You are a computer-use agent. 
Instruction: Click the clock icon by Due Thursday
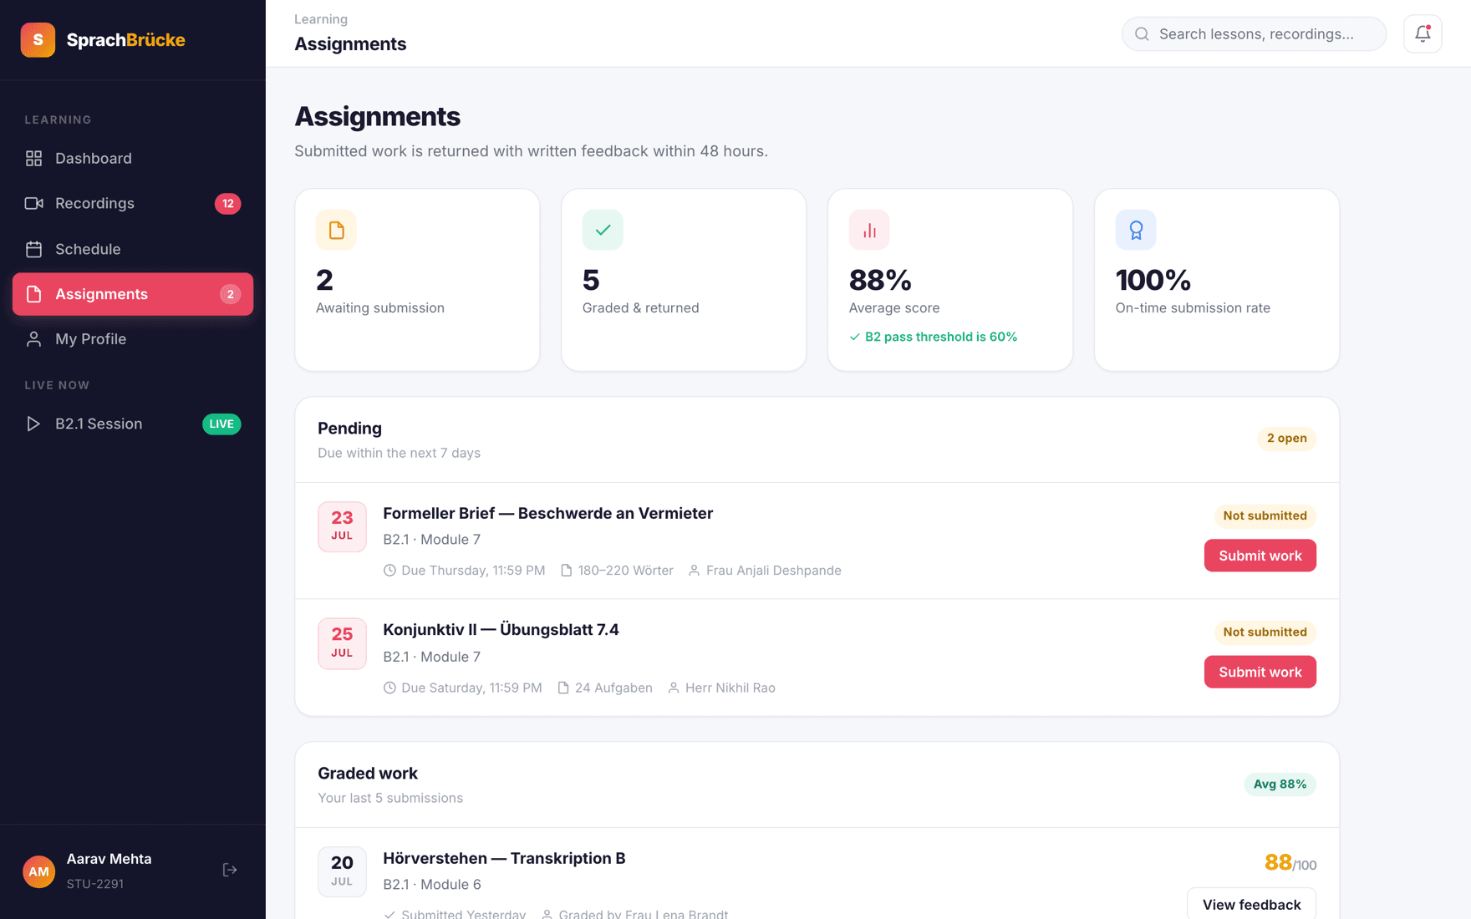389,571
